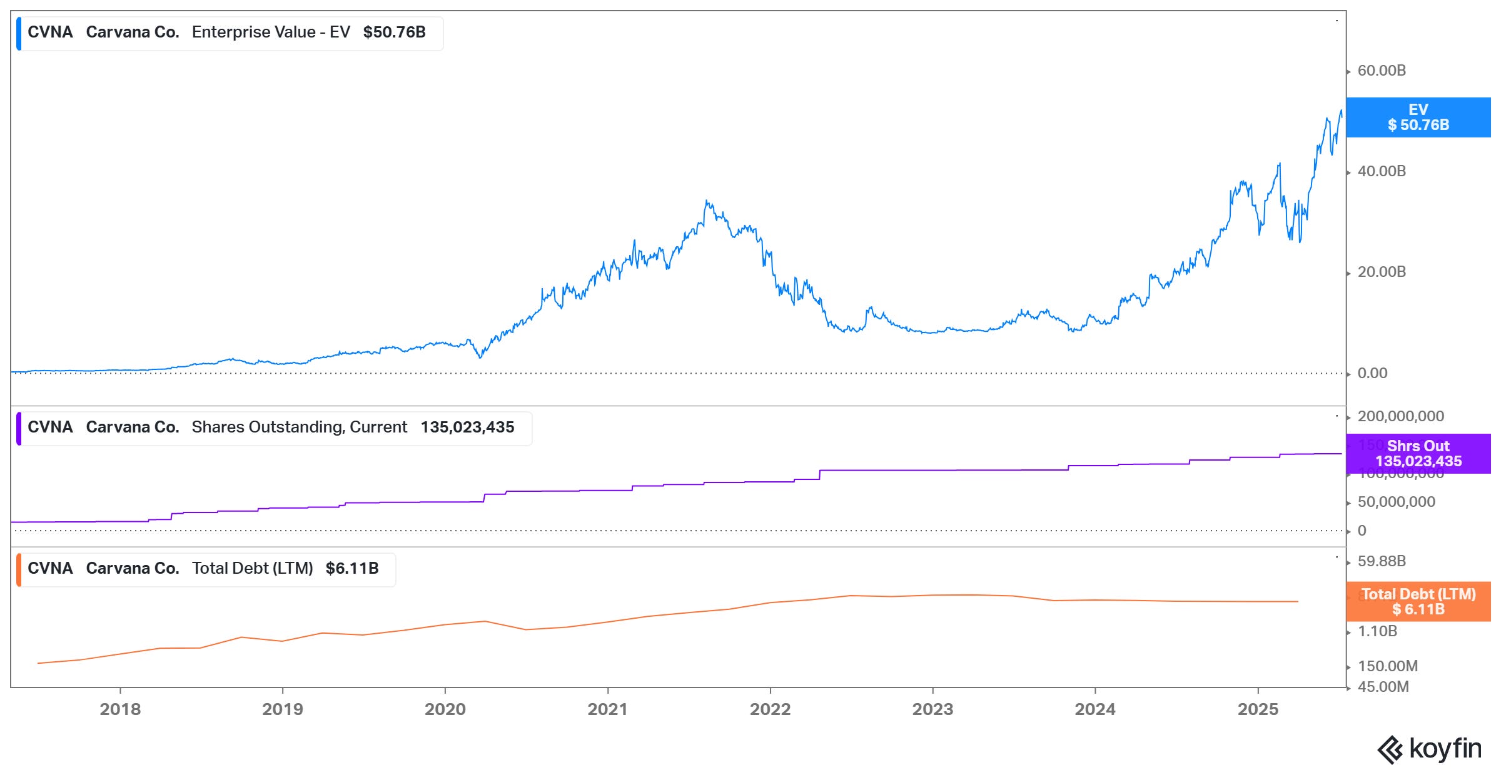Viewport: 1501px width, 775px height.
Task: Click the blue color bar in EV legend
Action: [x=19, y=33]
